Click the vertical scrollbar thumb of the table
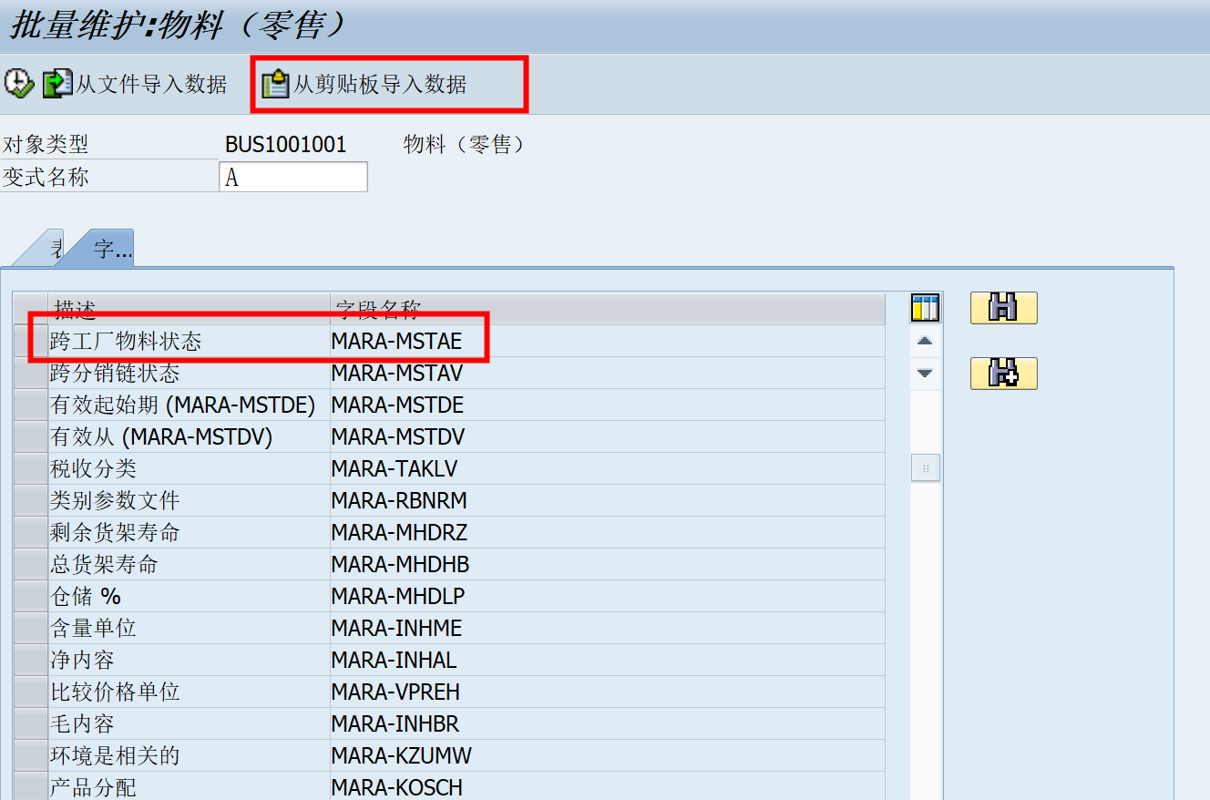Viewport: 1210px width, 800px height. pos(925,467)
